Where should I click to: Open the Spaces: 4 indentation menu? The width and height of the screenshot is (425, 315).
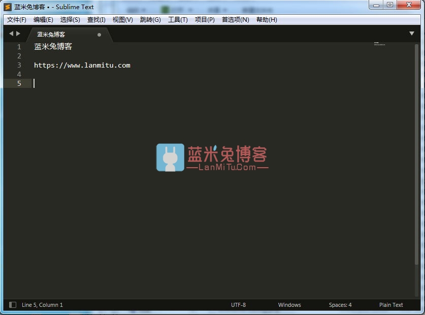[340, 305]
